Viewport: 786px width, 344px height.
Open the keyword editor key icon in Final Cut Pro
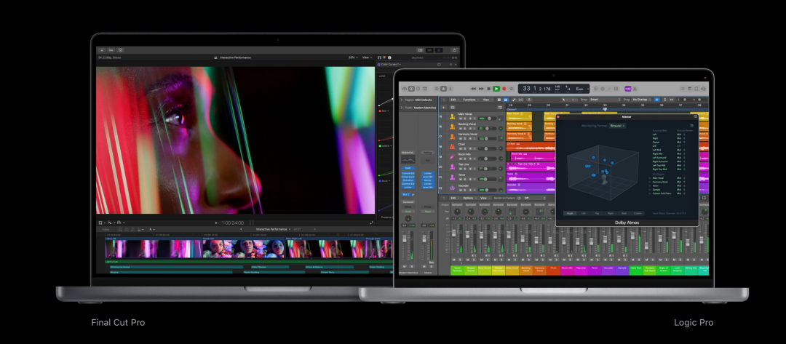pos(111,49)
